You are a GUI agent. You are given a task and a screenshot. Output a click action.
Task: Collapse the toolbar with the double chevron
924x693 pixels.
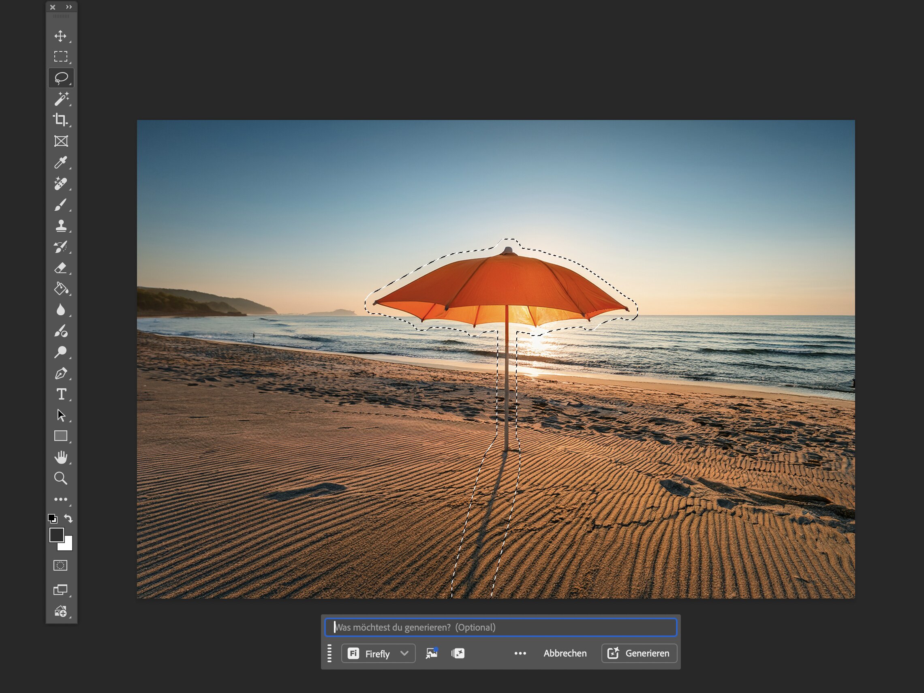tap(69, 7)
